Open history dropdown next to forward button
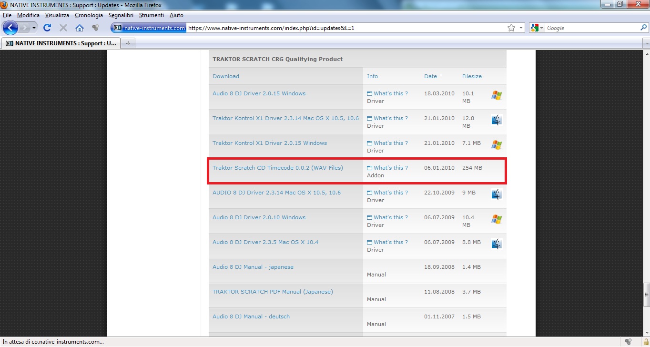This screenshot has height=347, width=650. coord(34,28)
